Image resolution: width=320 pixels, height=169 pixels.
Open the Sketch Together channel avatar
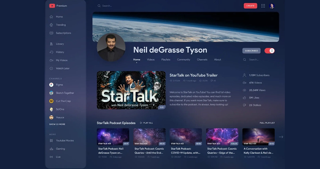(x=51, y=93)
